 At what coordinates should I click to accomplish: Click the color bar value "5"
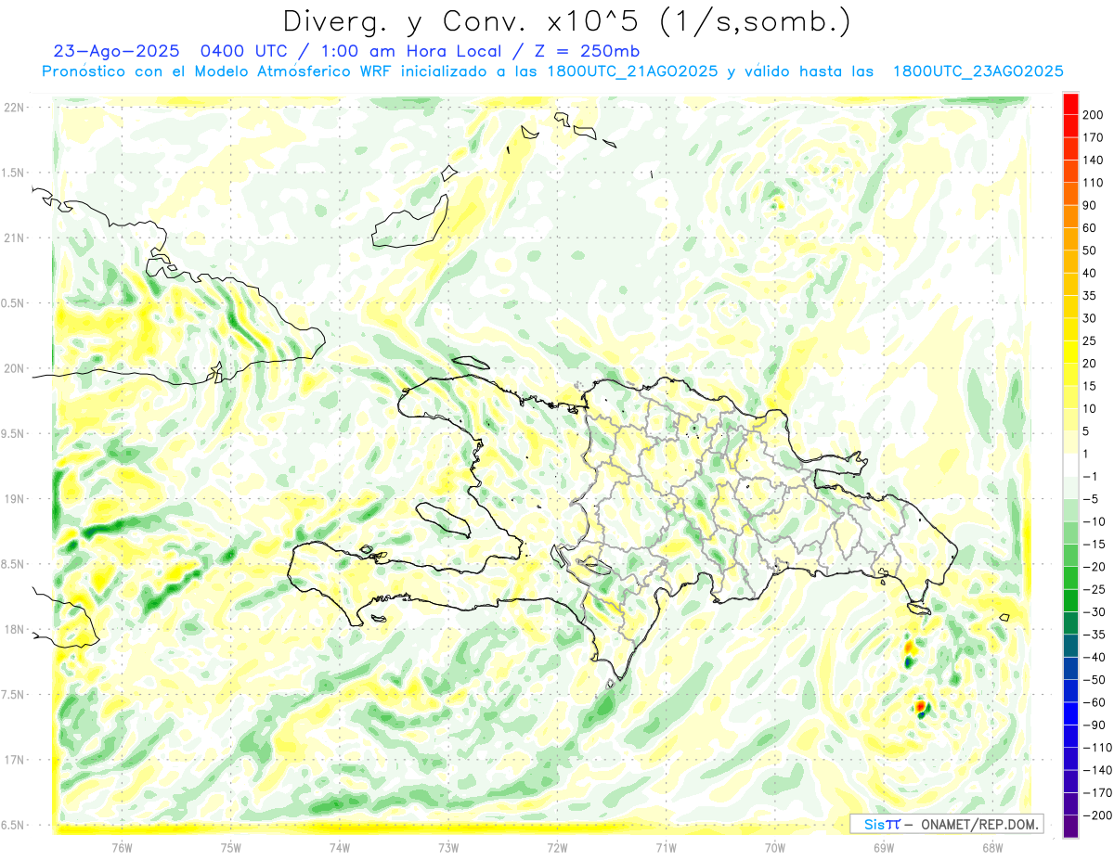(x=1086, y=431)
